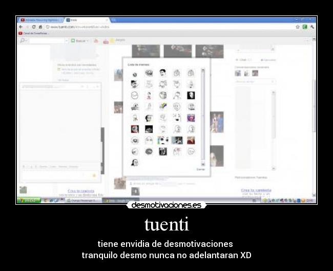Image resolution: width=333 pixels, height=271 pixels.
Task: Open the smiley icon in chat window
Action: click(x=94, y=176)
